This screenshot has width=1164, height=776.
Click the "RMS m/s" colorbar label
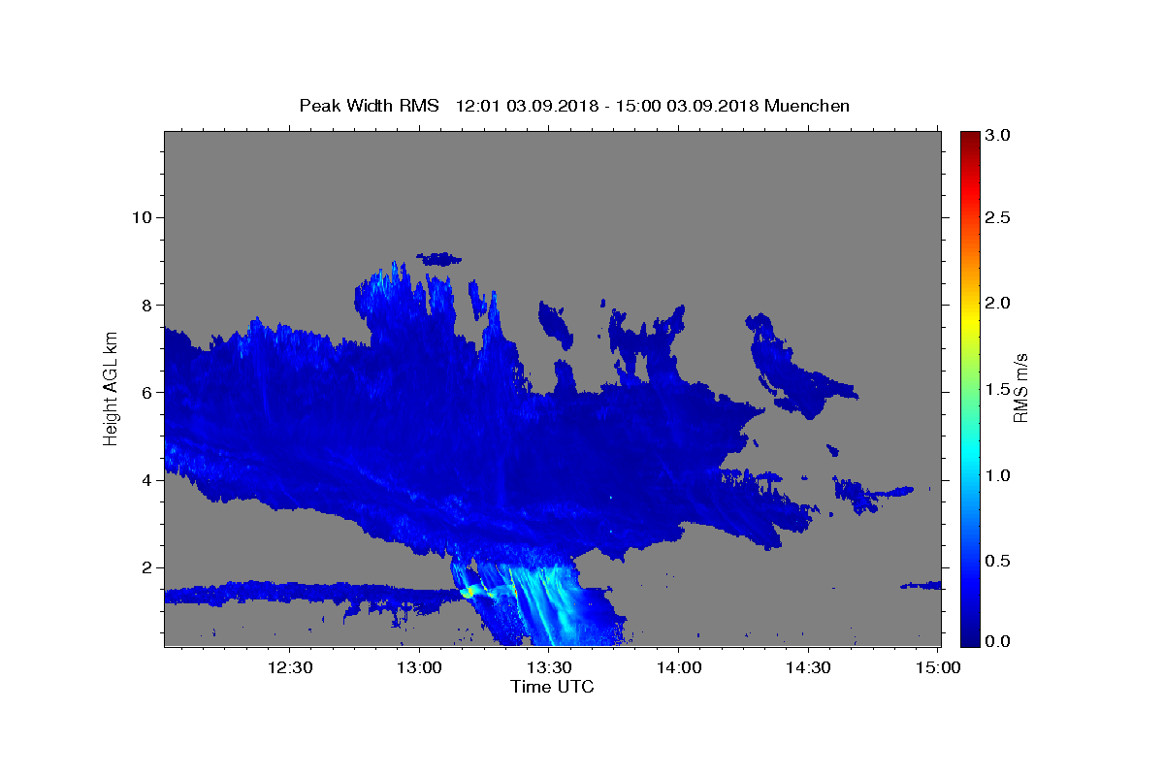1020,388
